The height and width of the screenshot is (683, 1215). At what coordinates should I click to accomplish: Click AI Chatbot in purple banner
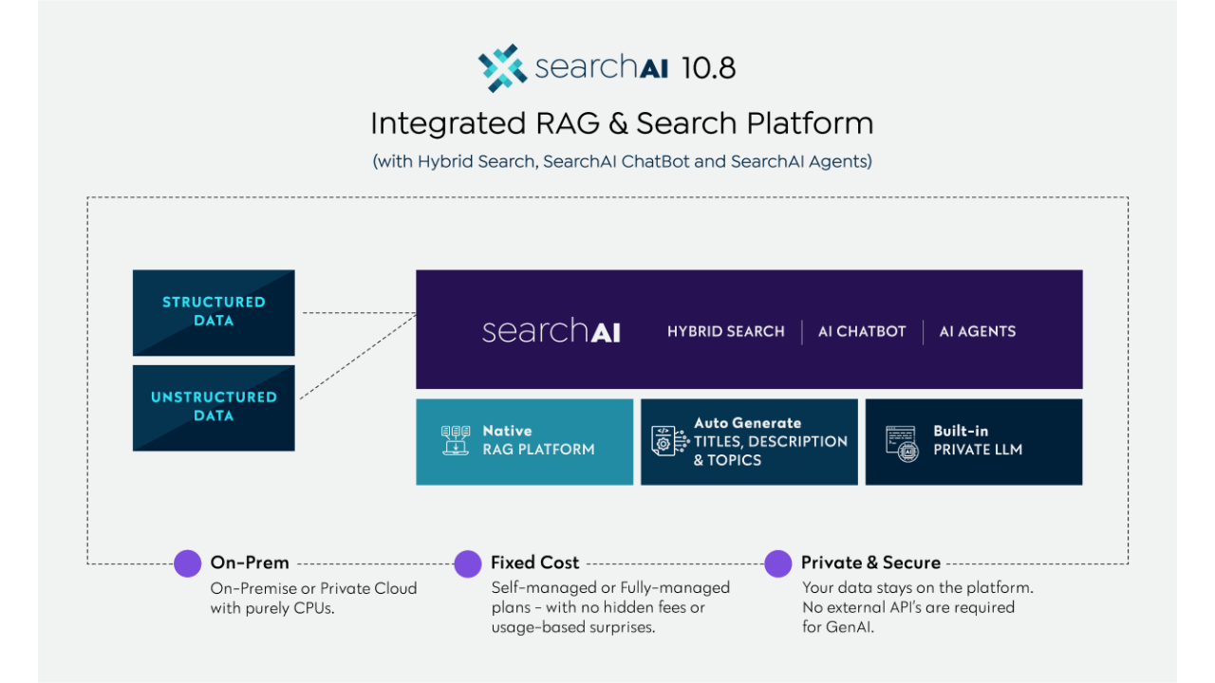click(862, 331)
